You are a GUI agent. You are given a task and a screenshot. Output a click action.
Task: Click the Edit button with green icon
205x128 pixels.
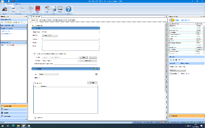tap(92, 83)
